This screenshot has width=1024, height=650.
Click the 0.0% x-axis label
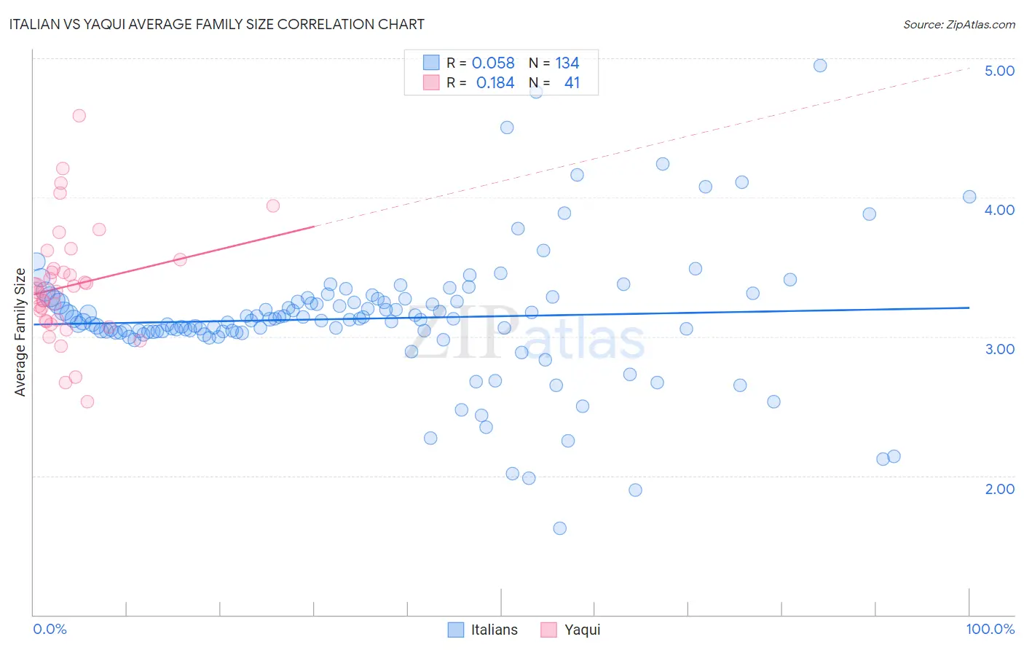click(50, 629)
